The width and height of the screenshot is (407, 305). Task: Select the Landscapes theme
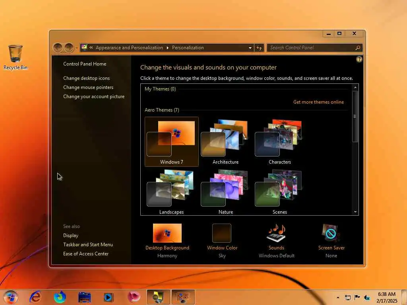(172, 192)
